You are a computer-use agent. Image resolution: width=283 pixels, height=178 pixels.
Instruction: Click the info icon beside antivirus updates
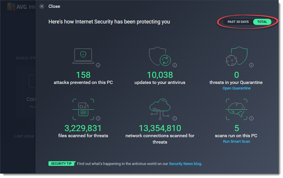(x=174, y=65)
